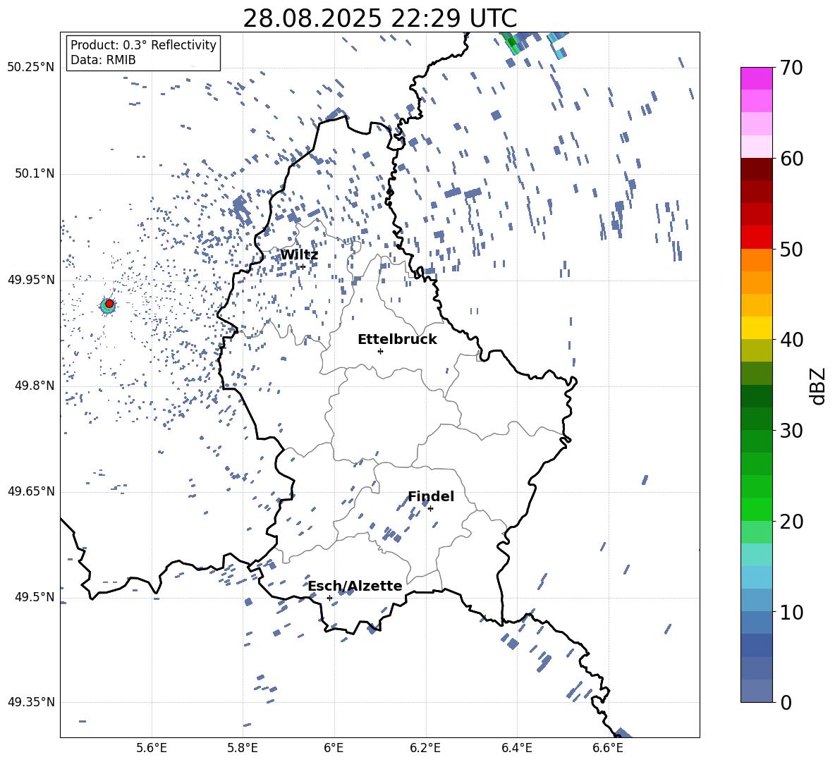Image resolution: width=835 pixels, height=762 pixels.
Task: Click the 49.8°N latitude tick label
Action: (x=34, y=386)
